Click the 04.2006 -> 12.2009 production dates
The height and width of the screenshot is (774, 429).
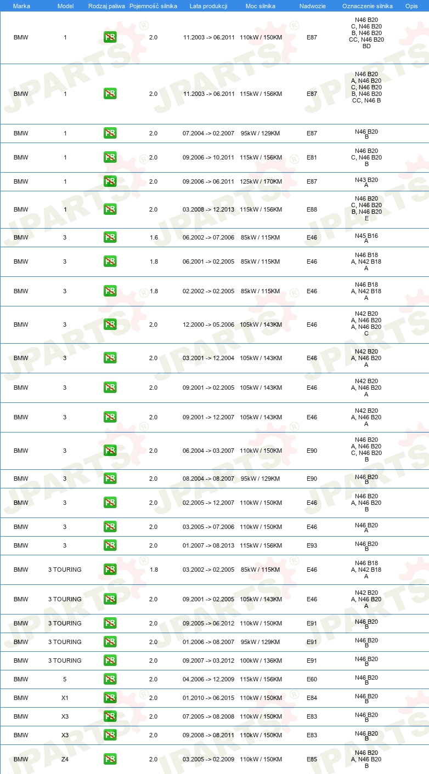coord(208,679)
